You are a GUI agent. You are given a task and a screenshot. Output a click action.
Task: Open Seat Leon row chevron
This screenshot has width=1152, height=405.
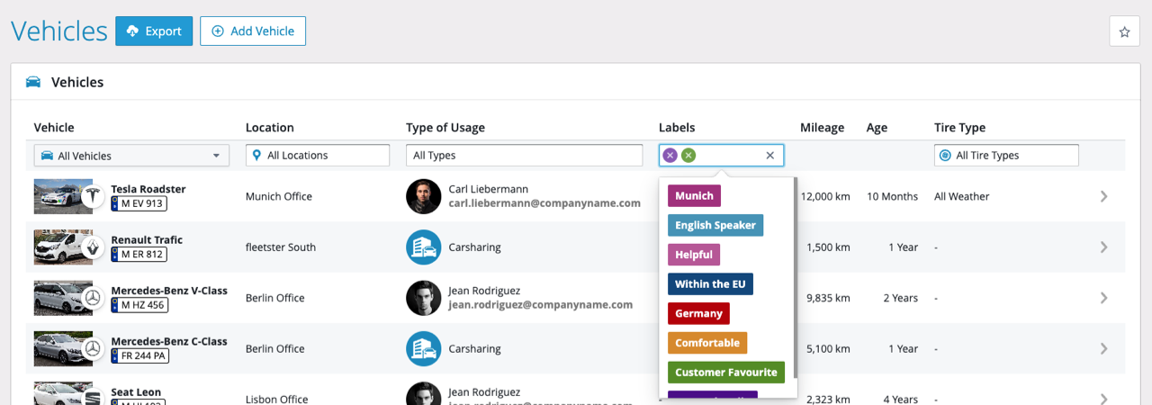coord(1104,399)
